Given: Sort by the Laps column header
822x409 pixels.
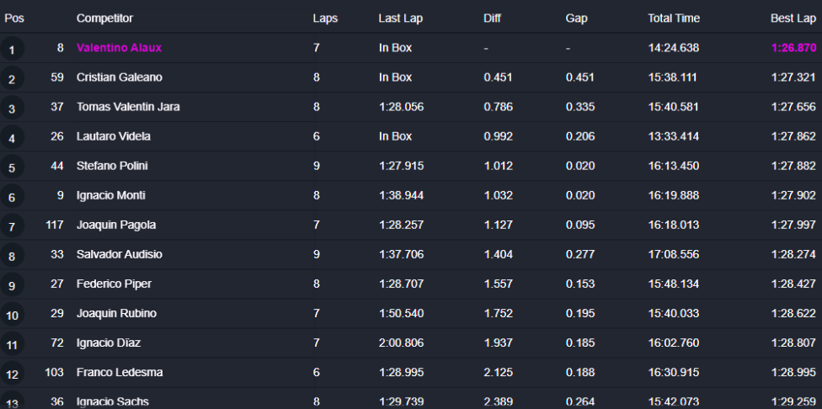Looking at the screenshot, I should coord(325,19).
